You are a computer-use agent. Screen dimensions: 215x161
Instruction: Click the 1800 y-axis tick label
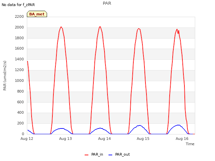[19, 38]
